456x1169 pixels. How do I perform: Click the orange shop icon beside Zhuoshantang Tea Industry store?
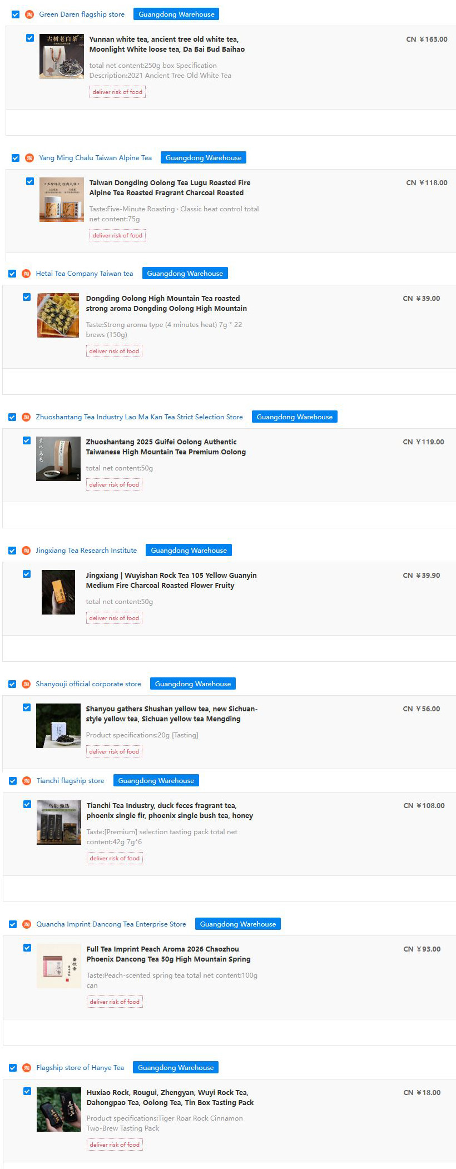[26, 417]
